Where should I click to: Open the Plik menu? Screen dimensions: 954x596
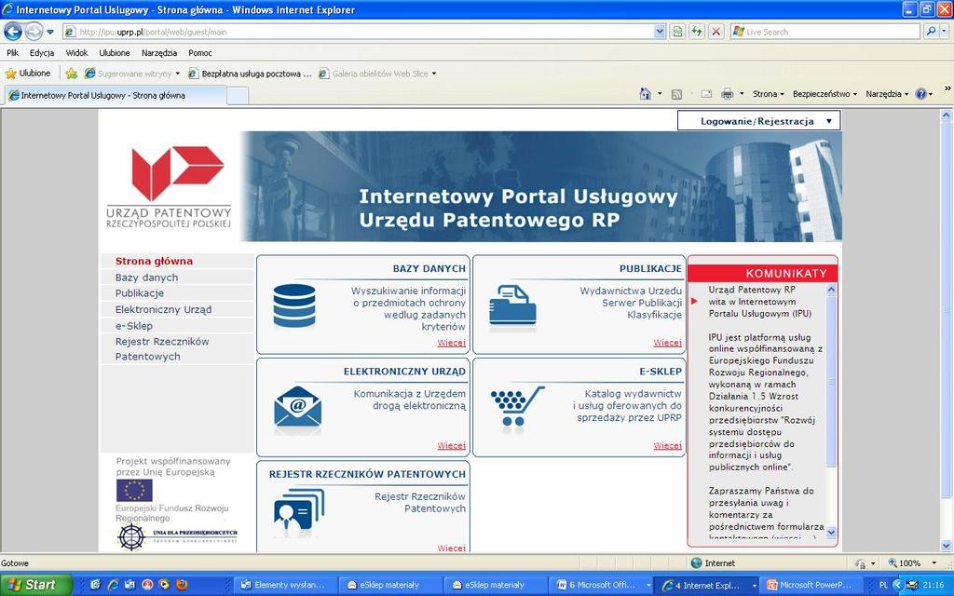pos(12,53)
